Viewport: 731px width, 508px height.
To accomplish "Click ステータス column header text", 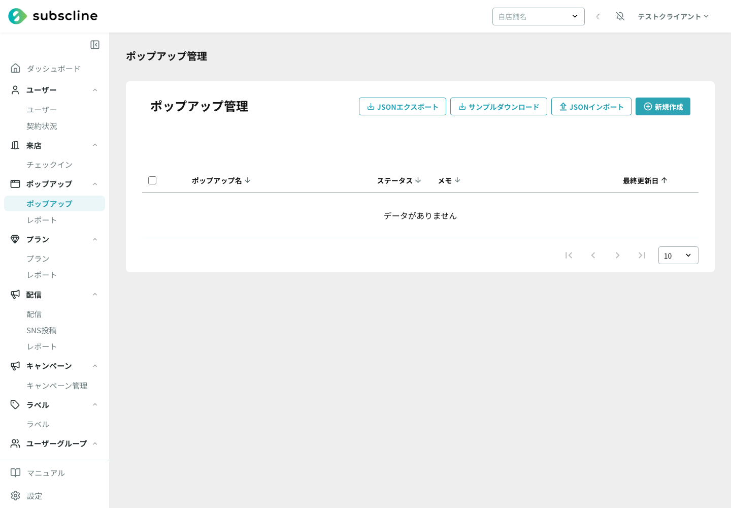I will (x=395, y=180).
